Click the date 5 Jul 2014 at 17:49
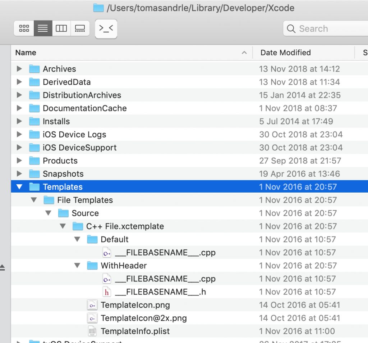The width and height of the screenshot is (368, 343). [296, 121]
